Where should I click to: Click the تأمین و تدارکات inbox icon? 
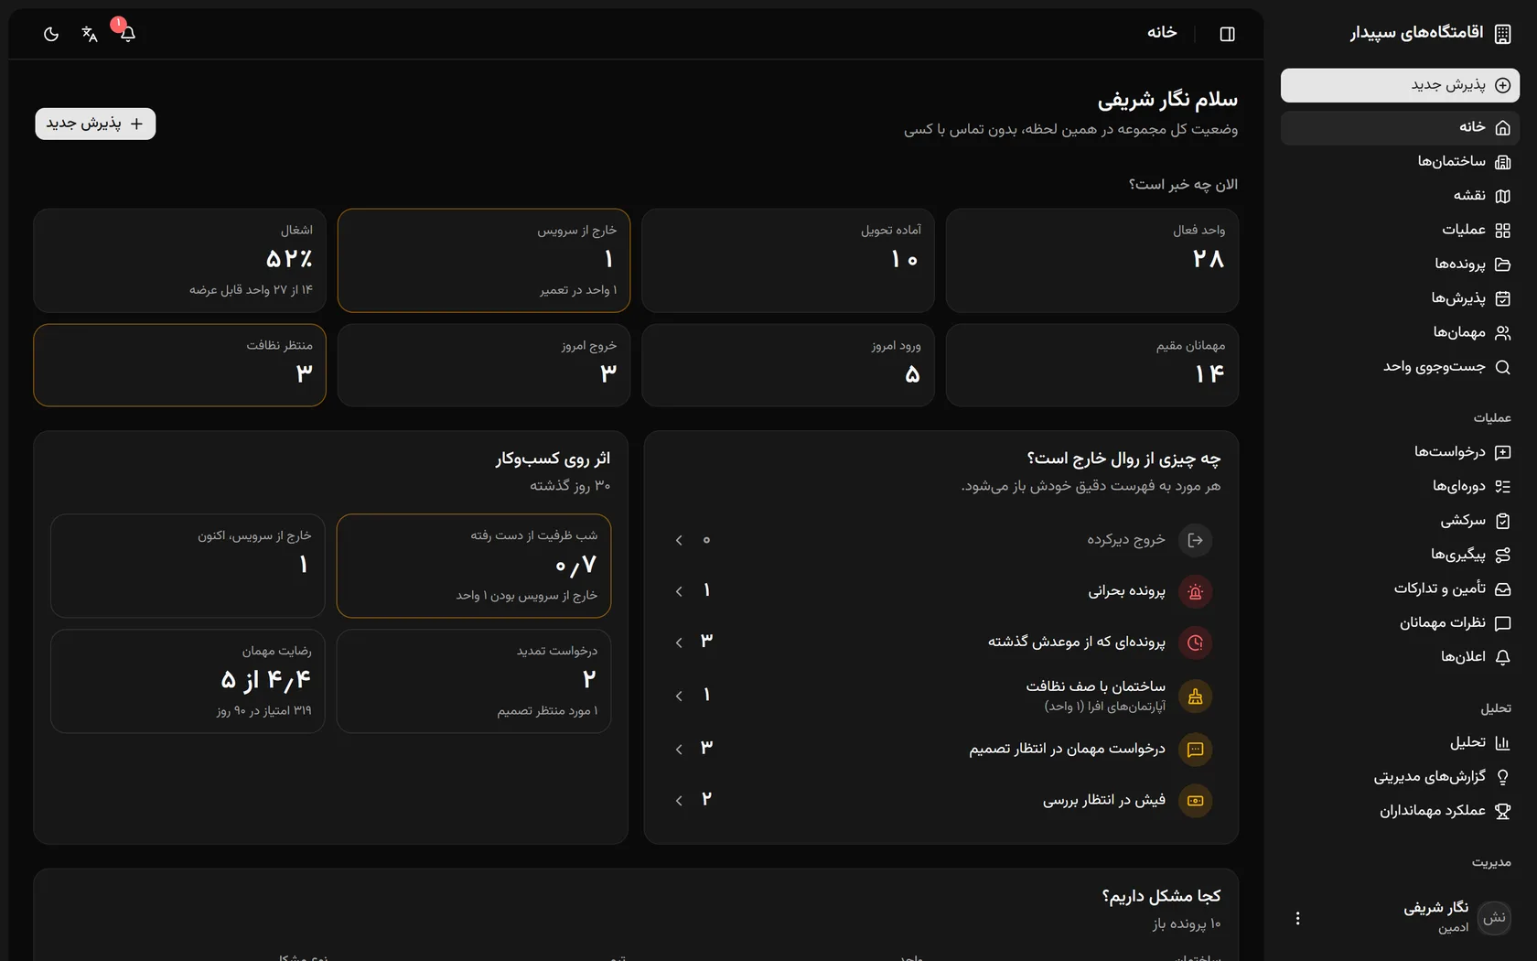tap(1502, 589)
